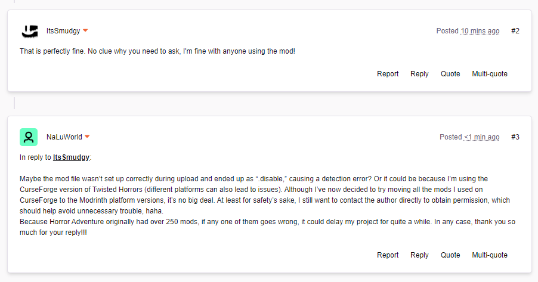
Task: Quote the post by ItsSmudgy
Action: [x=450, y=74]
